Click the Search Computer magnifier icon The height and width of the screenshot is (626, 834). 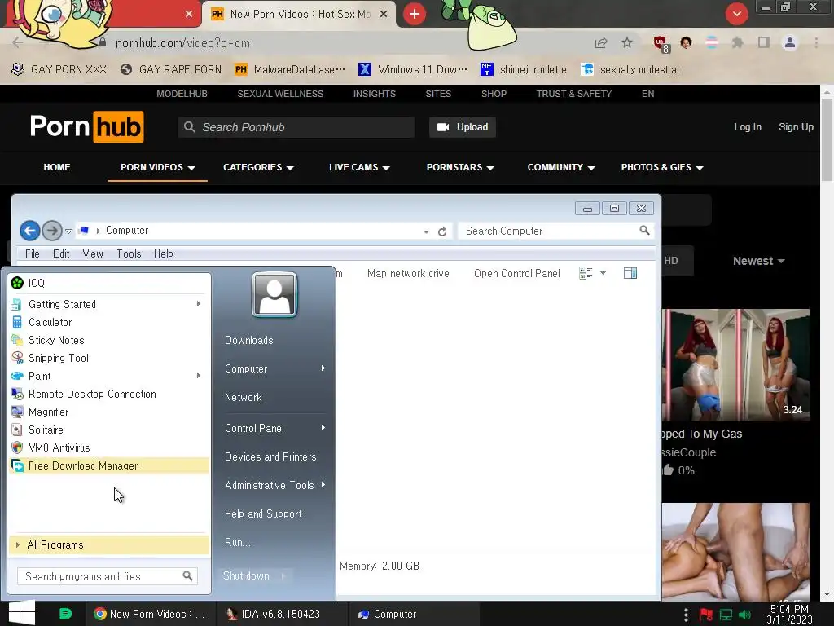tap(644, 231)
